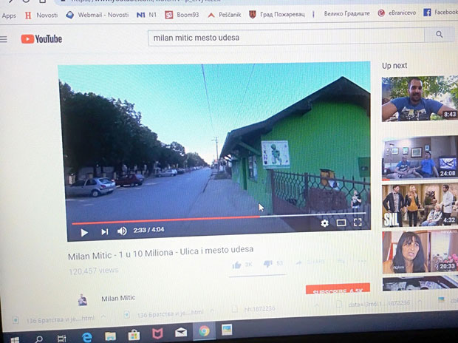458x343 pixels.
Task: Click the red video progress bar
Action: pyautogui.click(x=163, y=220)
